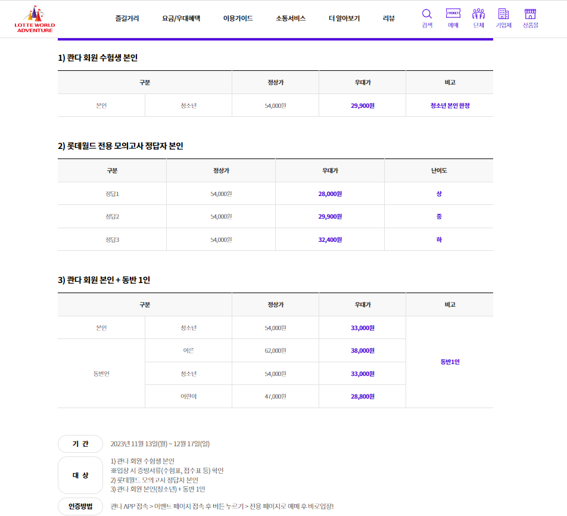Click the 2) 롯데월드 모의고사 정답자 본인 target line
567x516 pixels.
(x=154, y=480)
